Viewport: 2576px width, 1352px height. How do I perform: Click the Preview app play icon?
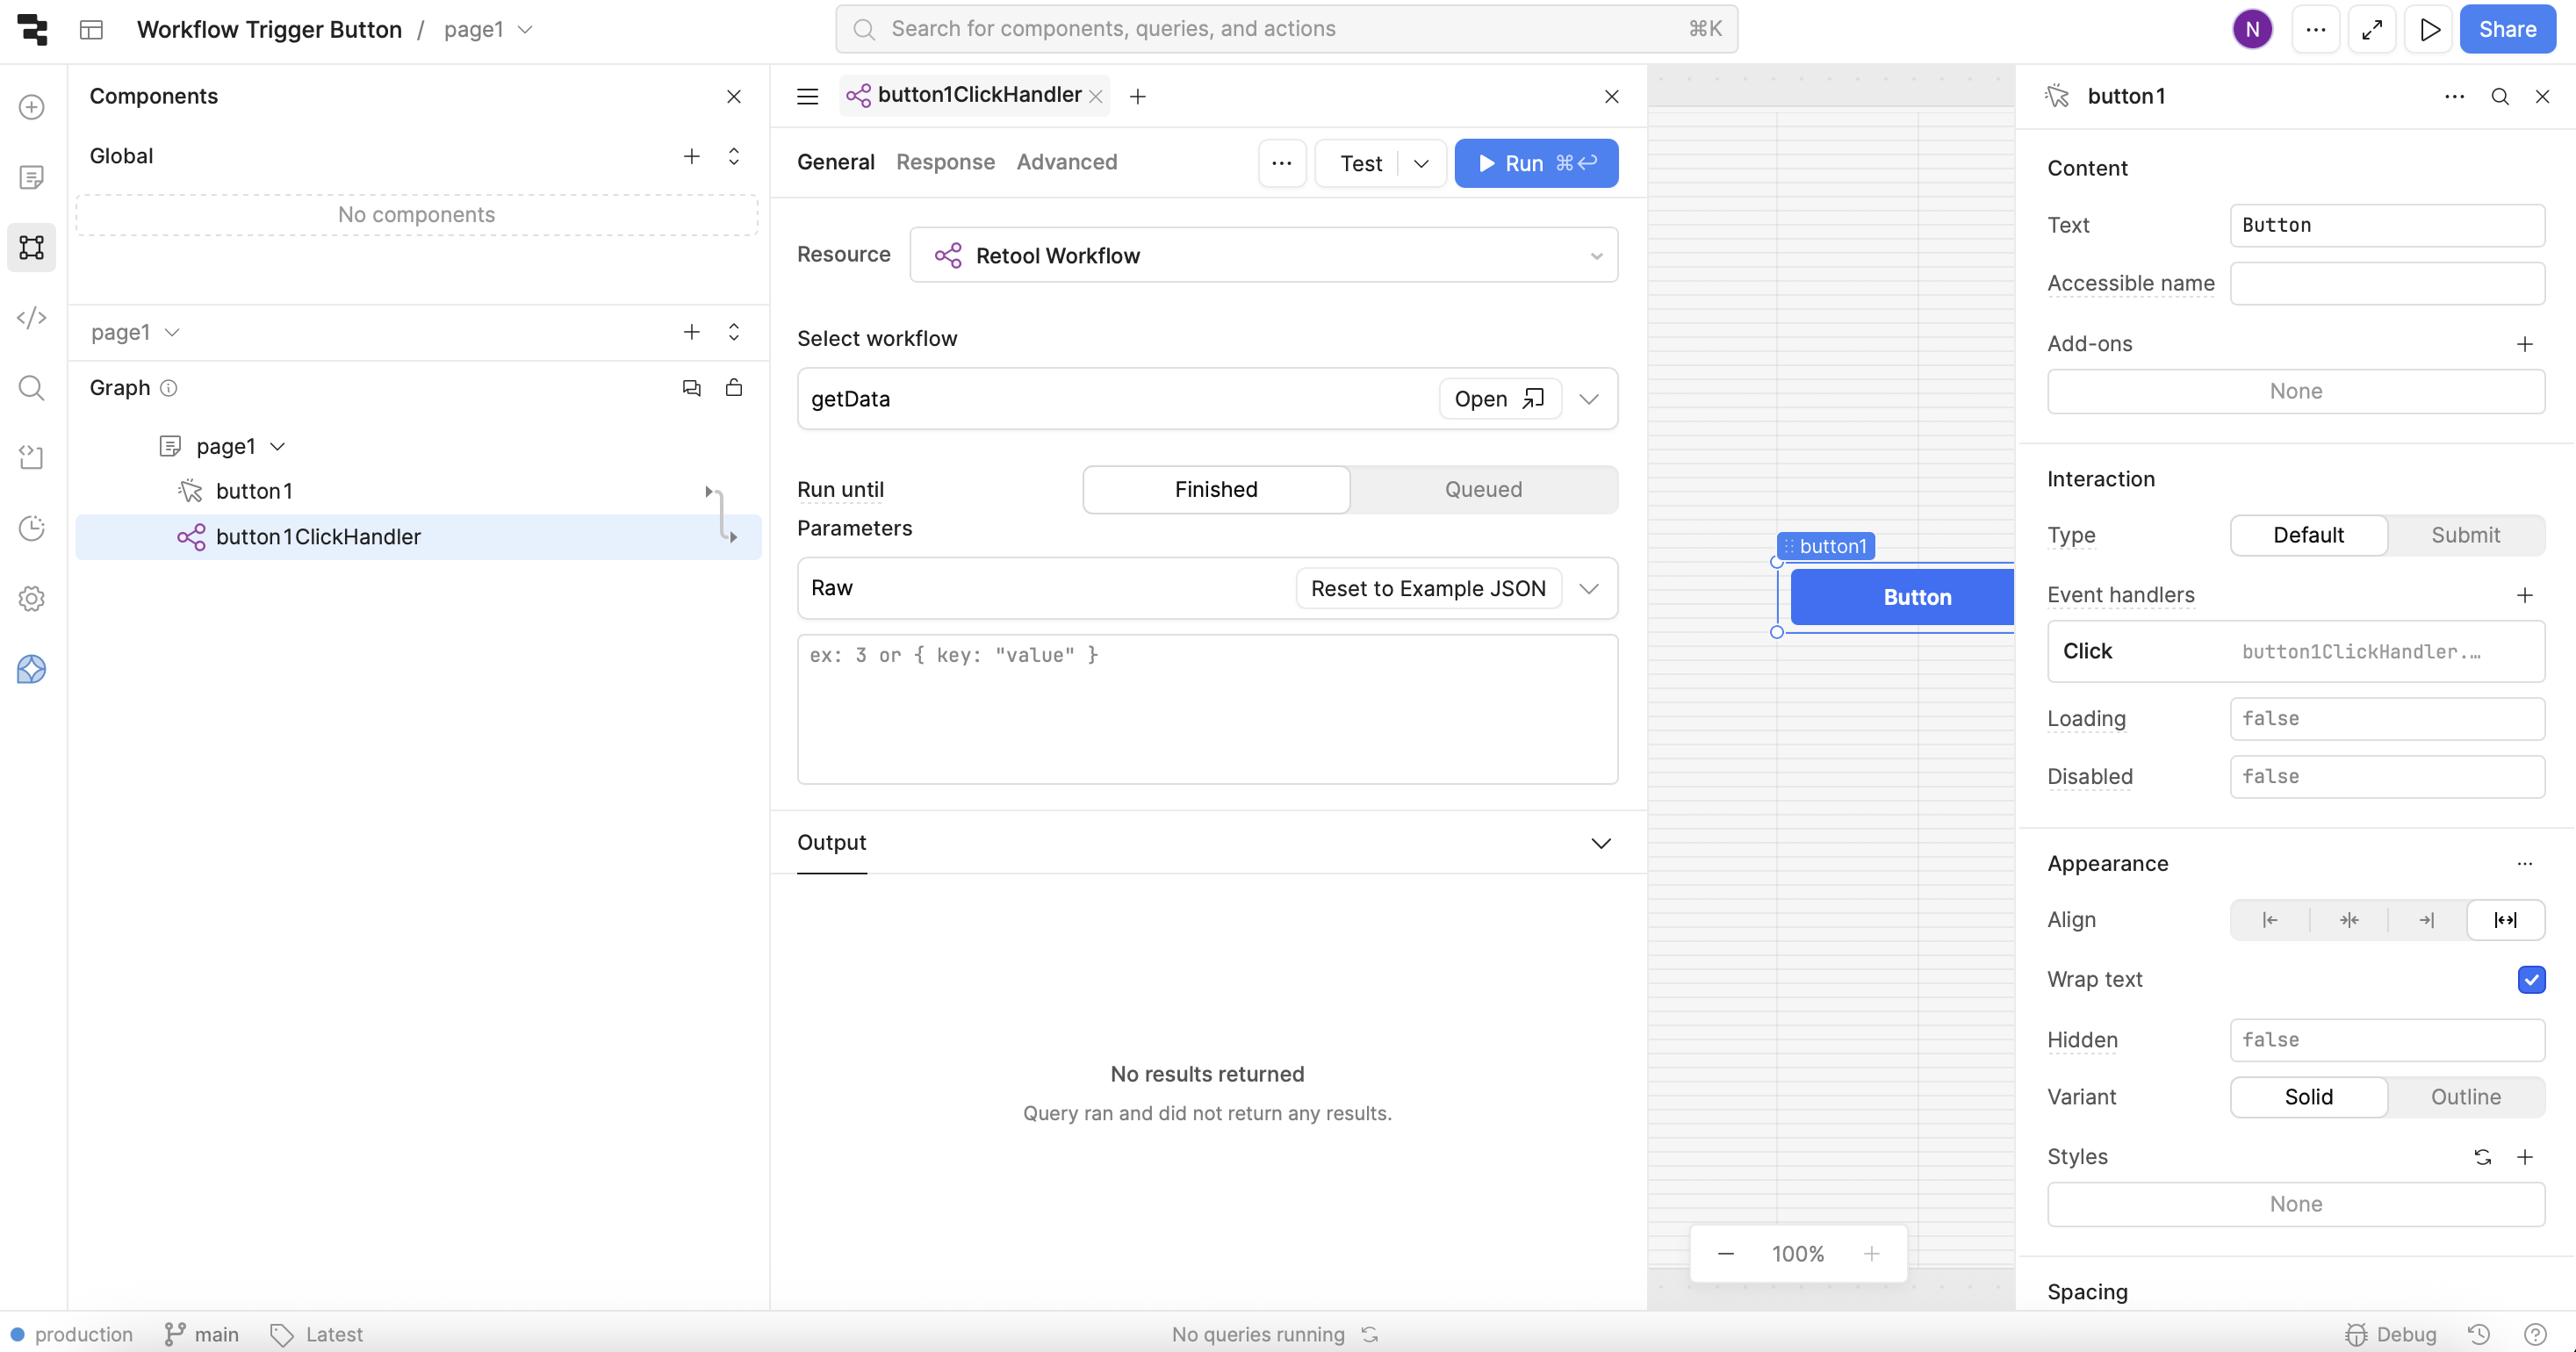tap(2429, 29)
